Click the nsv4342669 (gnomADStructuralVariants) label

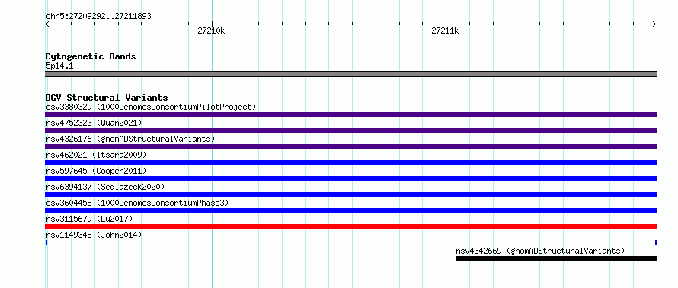coord(541,251)
